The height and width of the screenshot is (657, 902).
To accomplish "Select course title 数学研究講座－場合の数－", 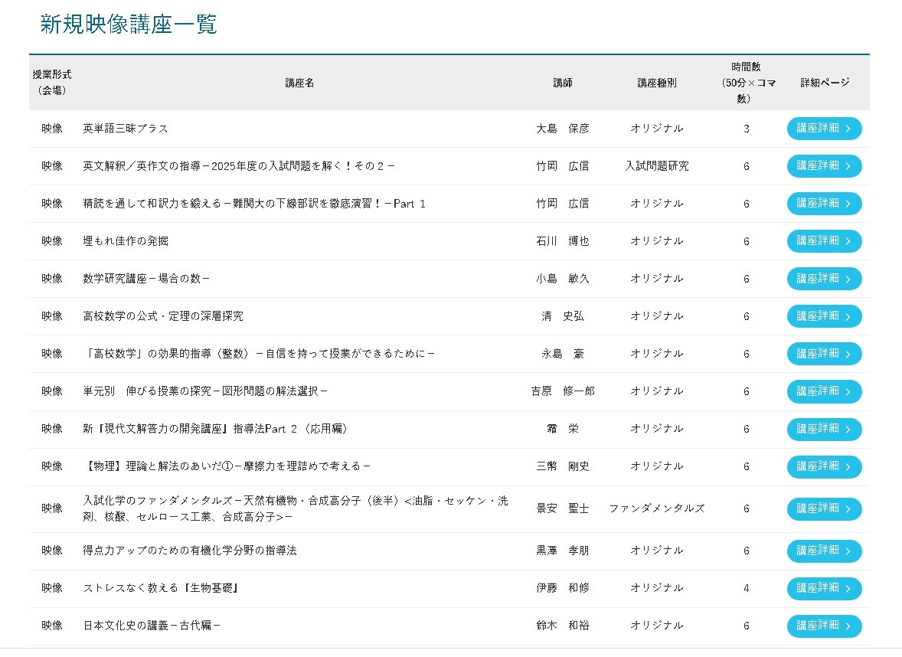I will [146, 279].
